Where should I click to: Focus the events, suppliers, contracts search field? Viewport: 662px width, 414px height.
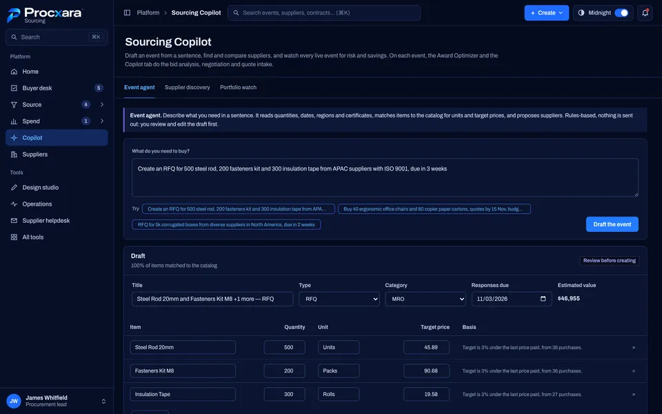pyautogui.click(x=324, y=12)
